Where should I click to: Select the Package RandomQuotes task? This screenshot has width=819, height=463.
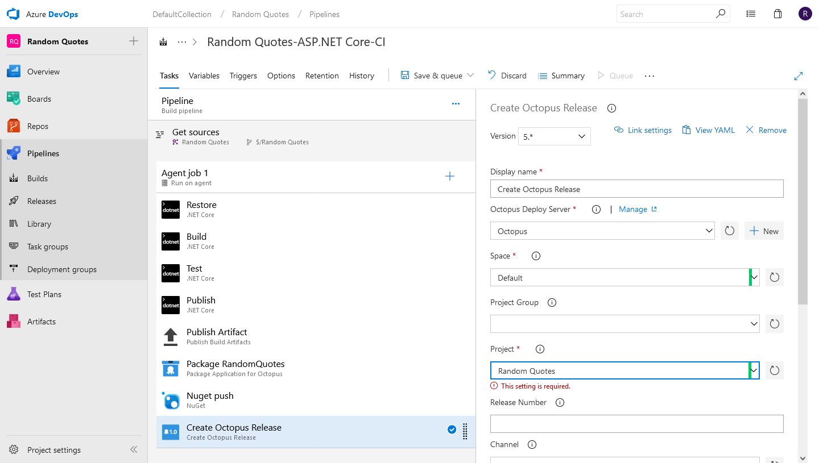316,368
